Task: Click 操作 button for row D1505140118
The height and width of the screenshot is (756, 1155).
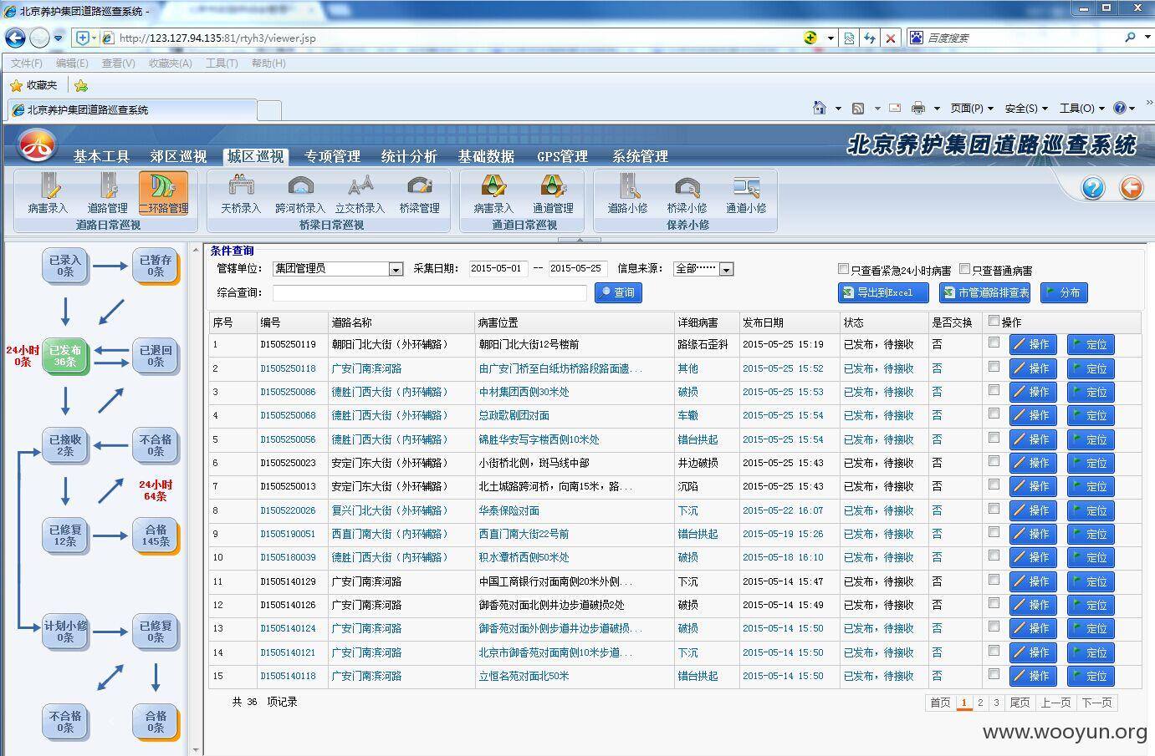Action: pos(1033,676)
